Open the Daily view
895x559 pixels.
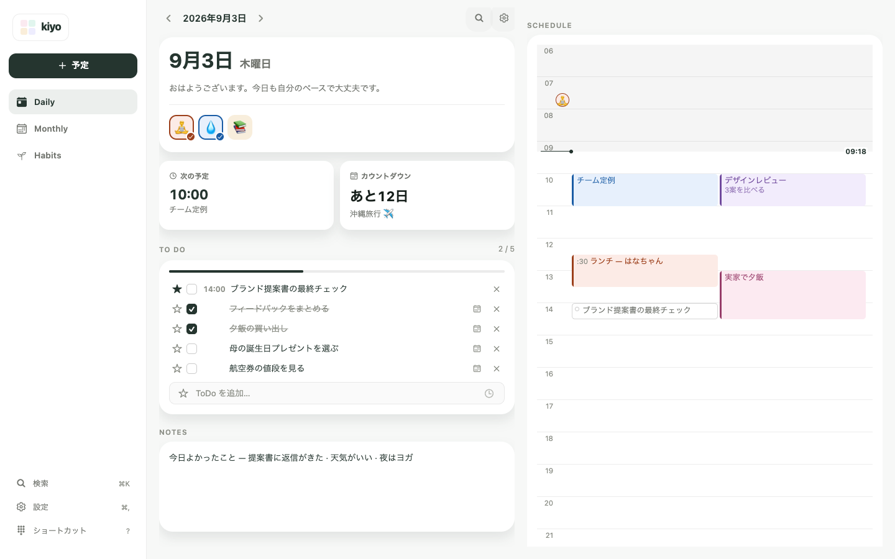click(x=73, y=102)
